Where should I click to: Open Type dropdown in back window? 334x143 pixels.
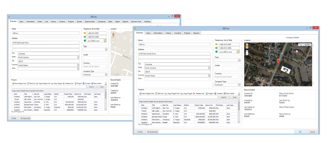tap(106, 50)
